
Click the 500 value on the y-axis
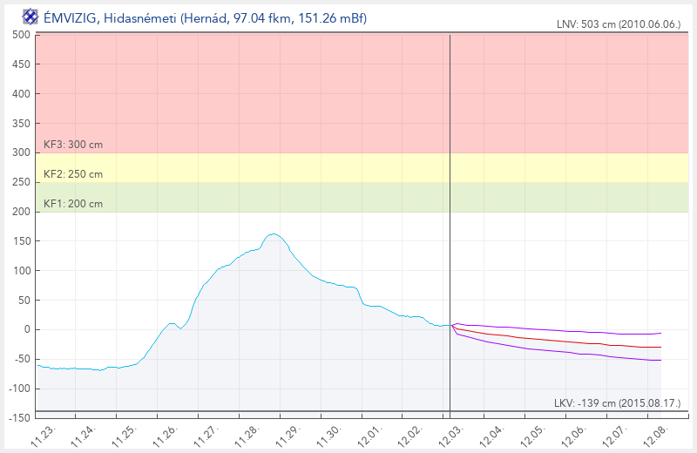(22, 35)
